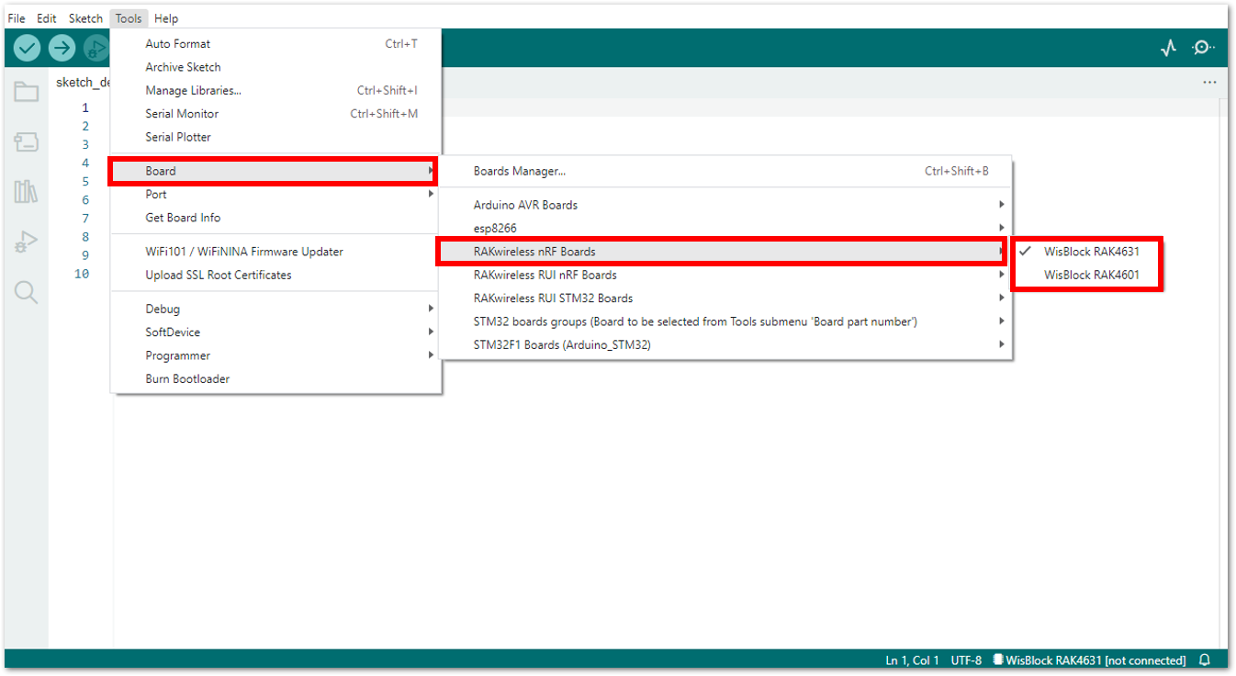Open the Sketchbook folder sidebar icon
The height and width of the screenshot is (676, 1236).
(x=26, y=91)
